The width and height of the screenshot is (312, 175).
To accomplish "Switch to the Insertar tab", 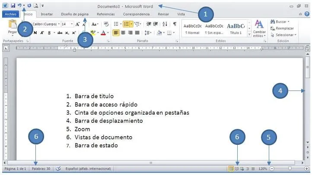I will pos(47,14).
